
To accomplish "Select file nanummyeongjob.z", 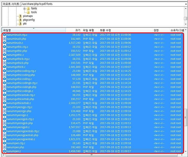I will [18, 127].
